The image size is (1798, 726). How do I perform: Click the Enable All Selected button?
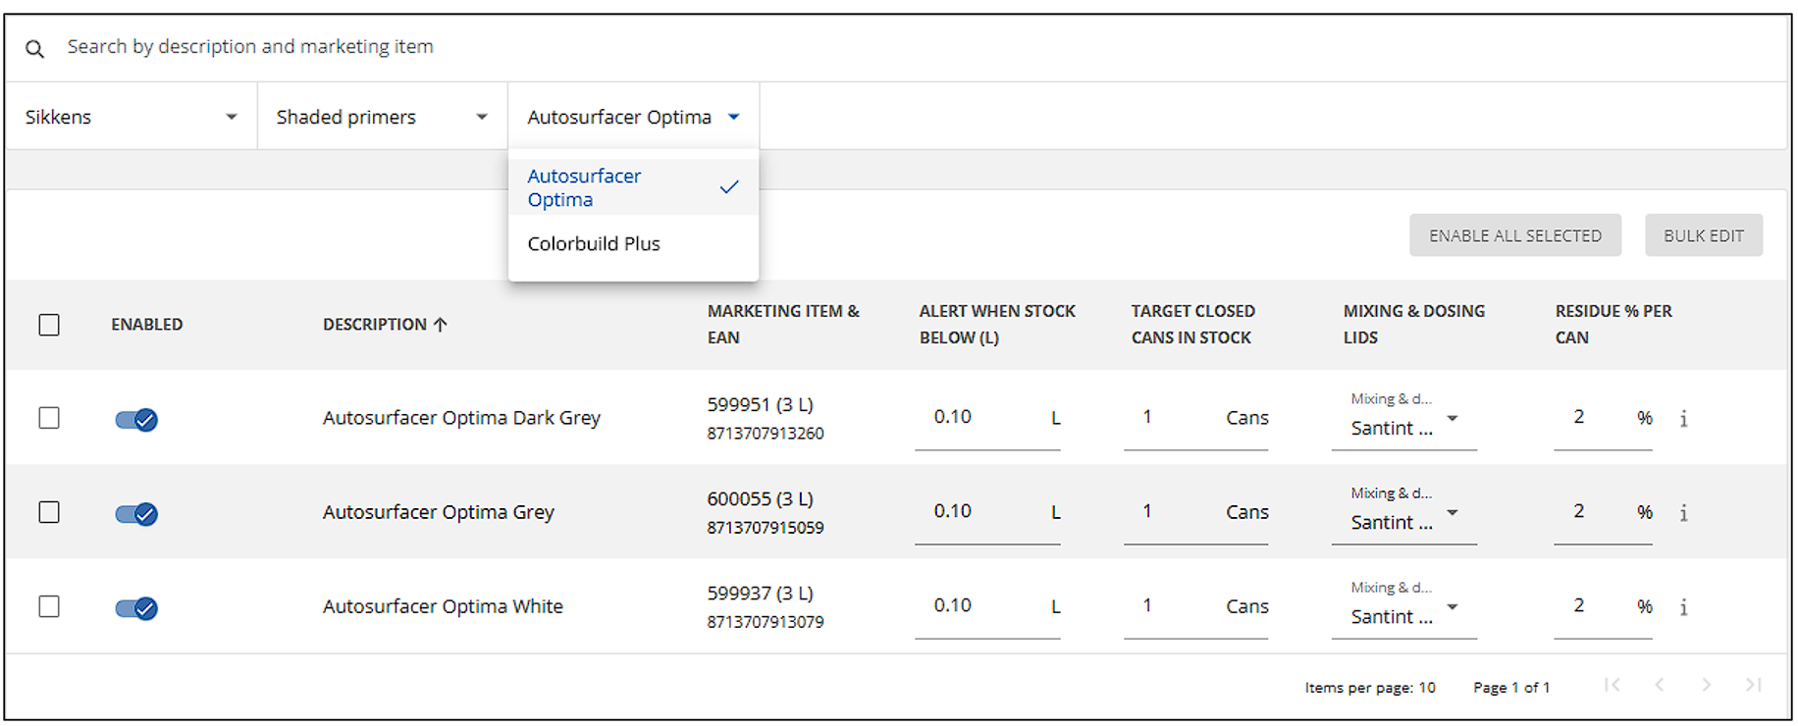(x=1515, y=235)
